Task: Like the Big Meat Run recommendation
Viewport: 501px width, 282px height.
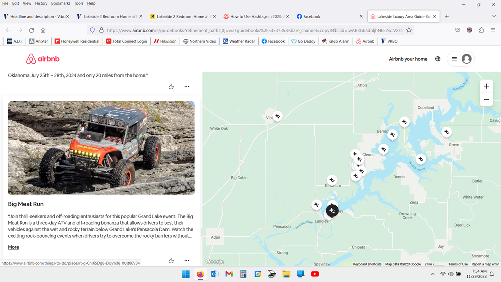Action: click(171, 261)
